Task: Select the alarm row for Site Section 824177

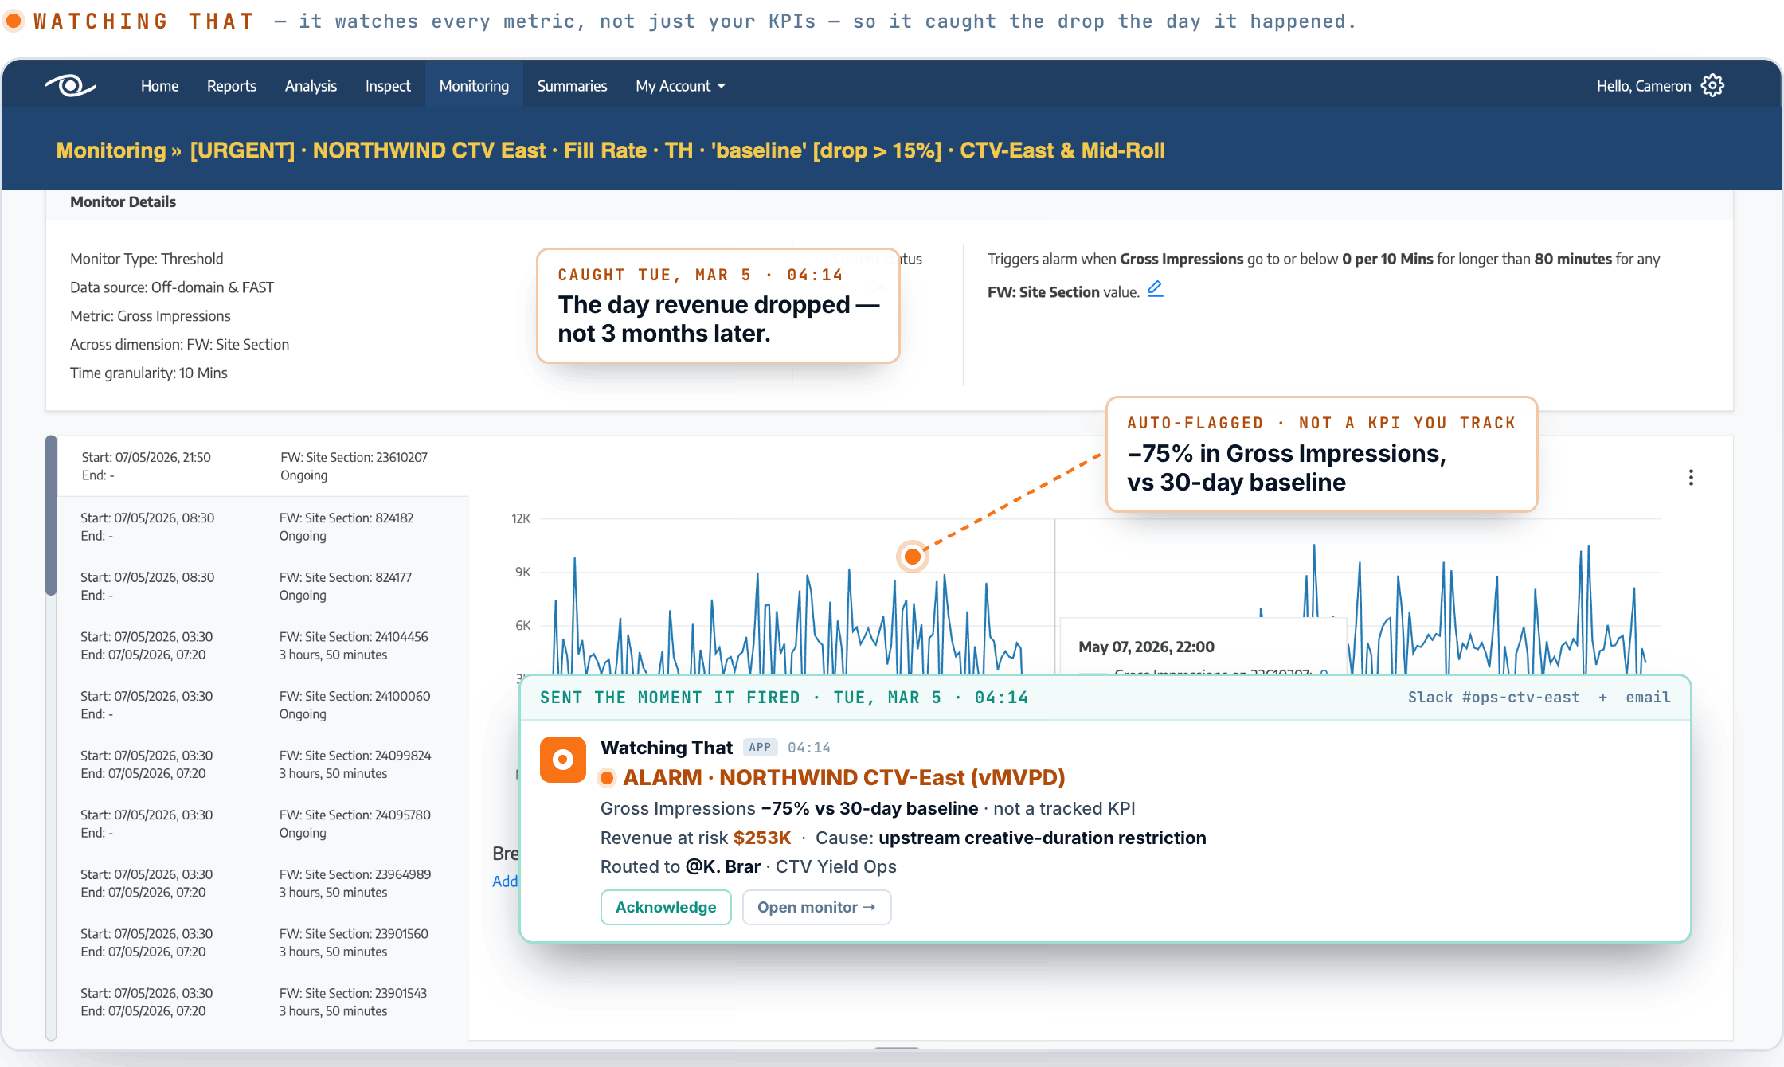Action: (x=263, y=586)
